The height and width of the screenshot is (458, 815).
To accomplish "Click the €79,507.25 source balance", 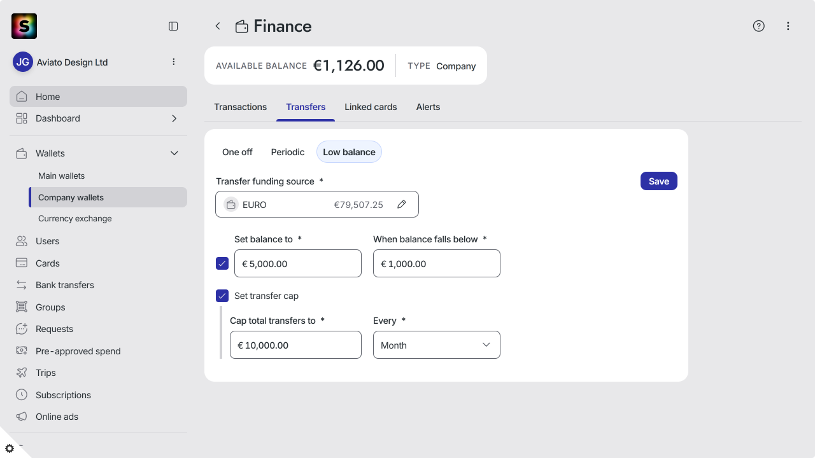I will pyautogui.click(x=358, y=205).
